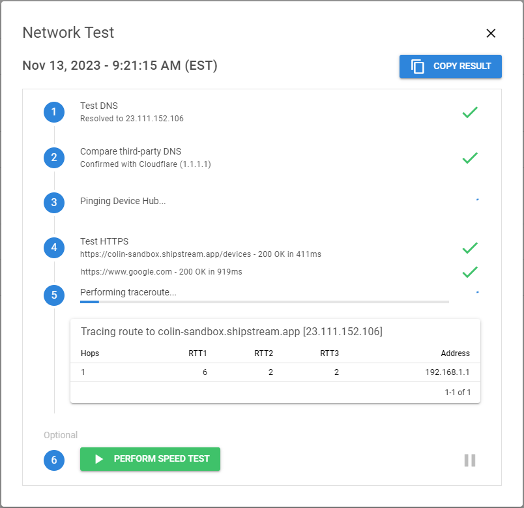Start the Perform Speed Test action

[x=150, y=459]
